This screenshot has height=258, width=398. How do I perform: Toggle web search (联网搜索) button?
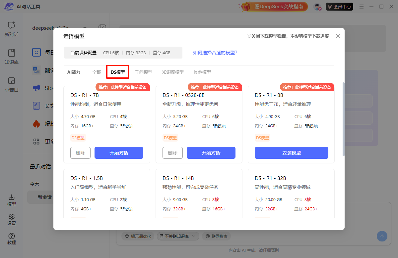coord(216,236)
